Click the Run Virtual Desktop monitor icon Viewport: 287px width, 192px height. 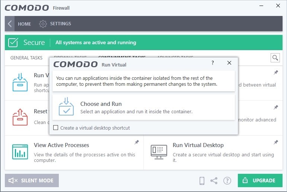[159, 152]
